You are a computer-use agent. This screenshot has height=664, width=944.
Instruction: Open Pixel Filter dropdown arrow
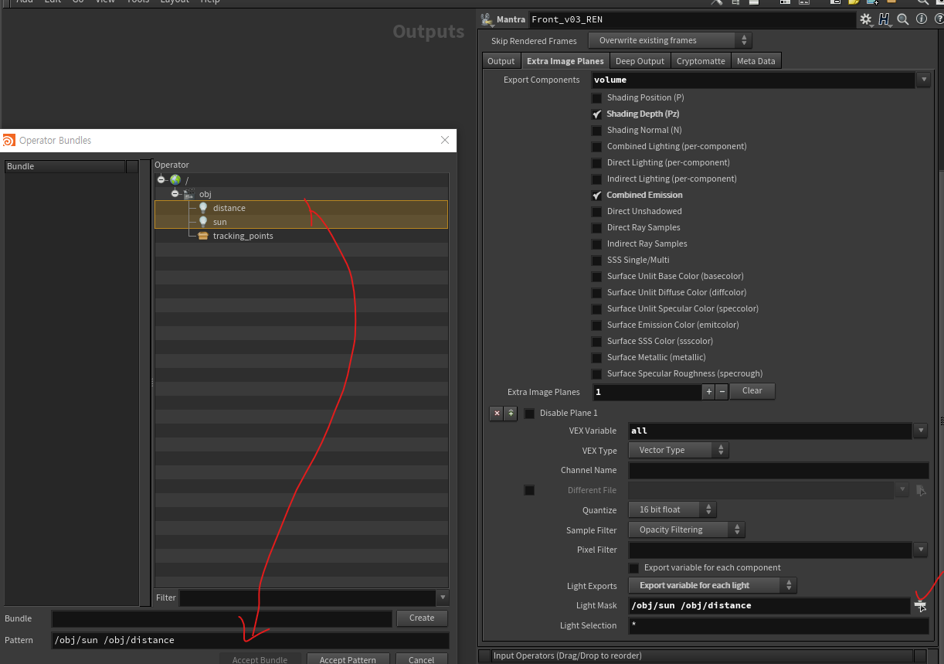point(920,550)
